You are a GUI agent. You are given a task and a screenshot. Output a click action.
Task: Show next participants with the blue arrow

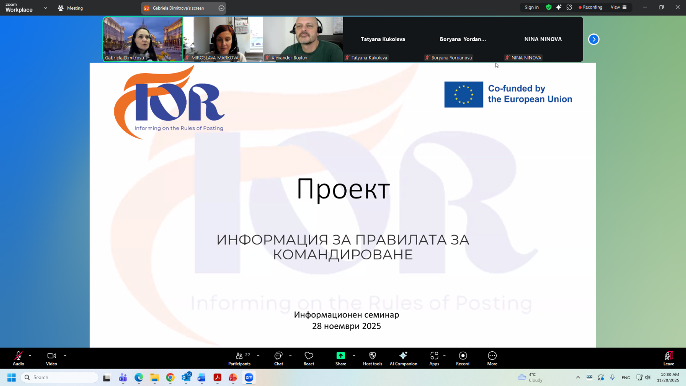click(x=594, y=39)
